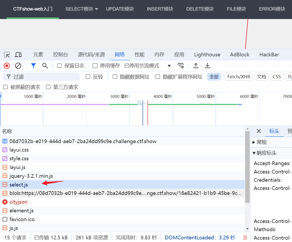Check the 隐藏数据网址 checkbox
Viewport: 292px width, 242px height.
[x=115, y=77]
